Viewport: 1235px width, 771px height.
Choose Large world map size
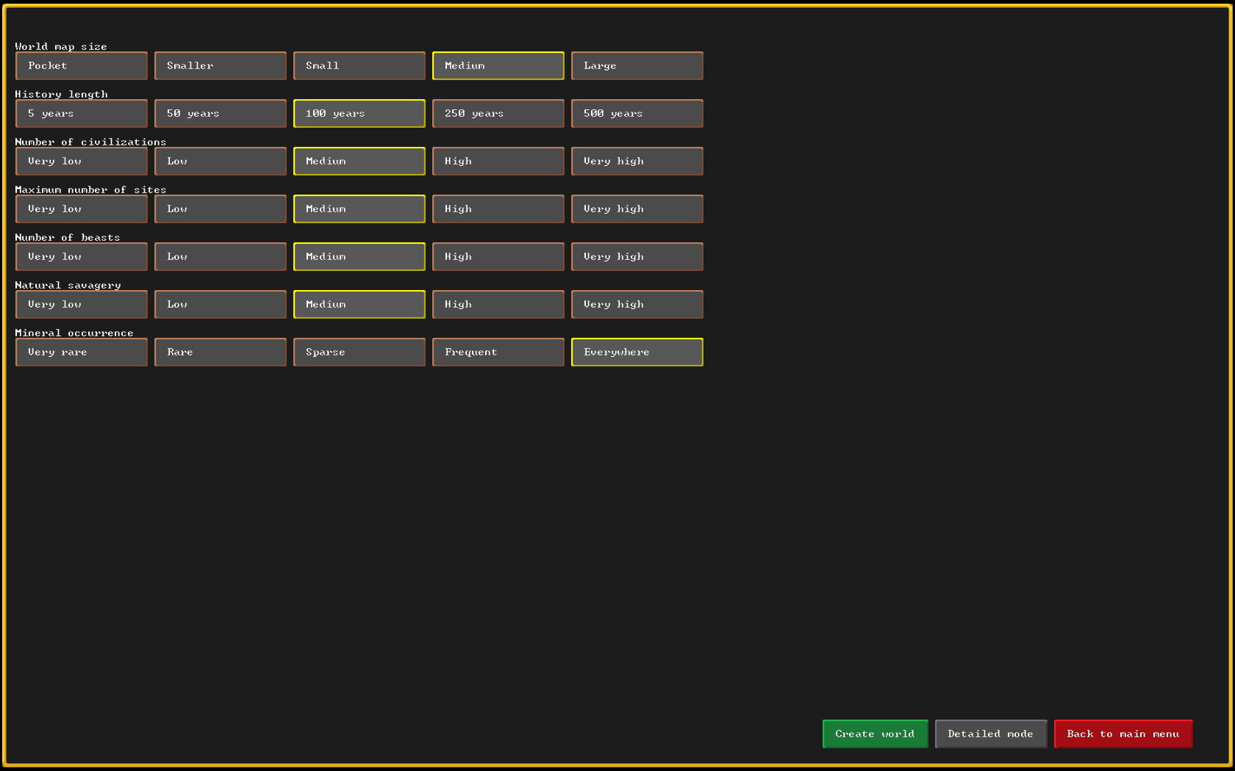tap(637, 66)
